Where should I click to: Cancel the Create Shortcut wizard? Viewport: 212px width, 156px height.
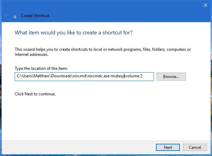click(x=195, y=147)
